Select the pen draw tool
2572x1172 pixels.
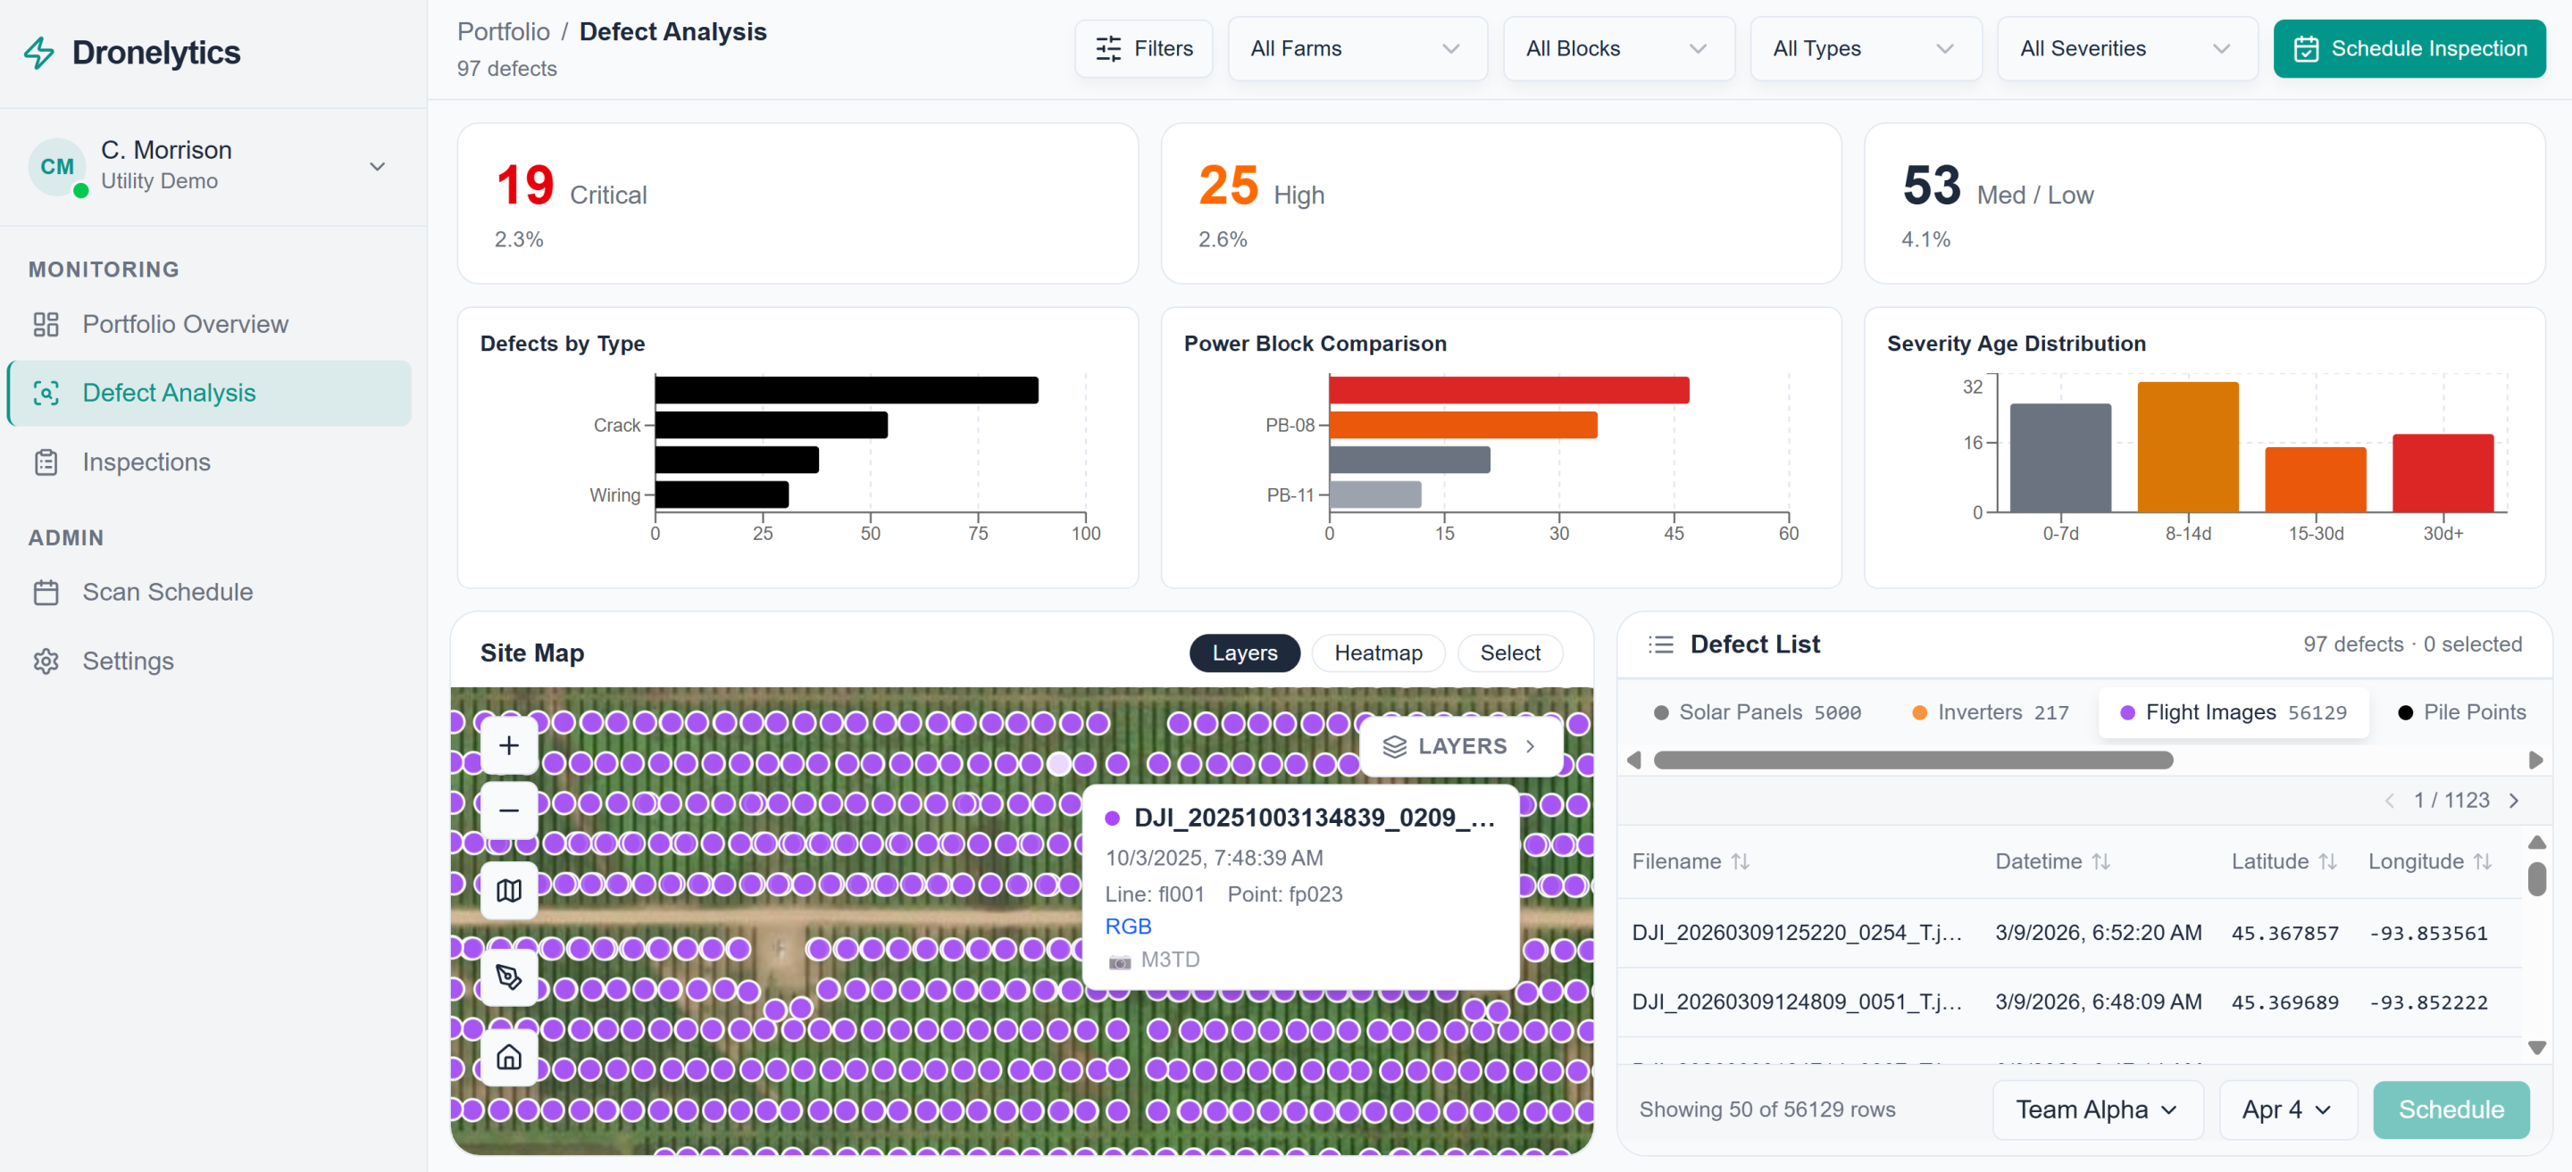(509, 976)
